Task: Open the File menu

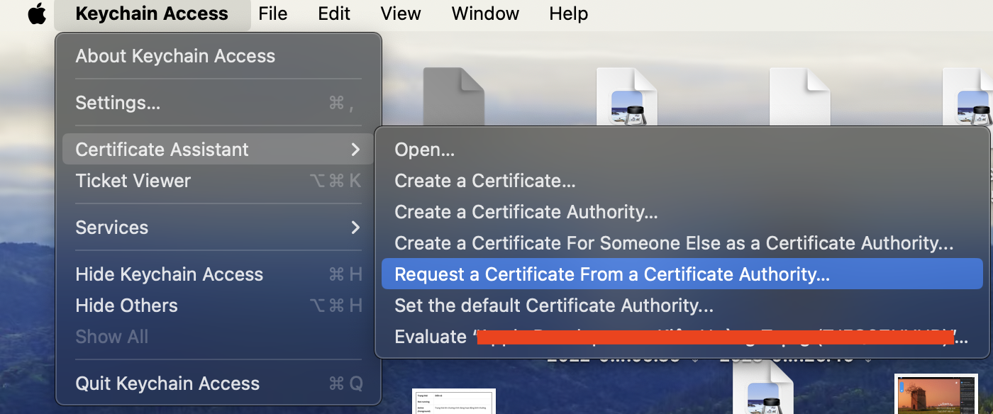Action: 273,13
